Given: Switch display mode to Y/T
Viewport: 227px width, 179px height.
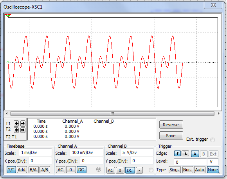Looking at the screenshot, I should [11, 170].
